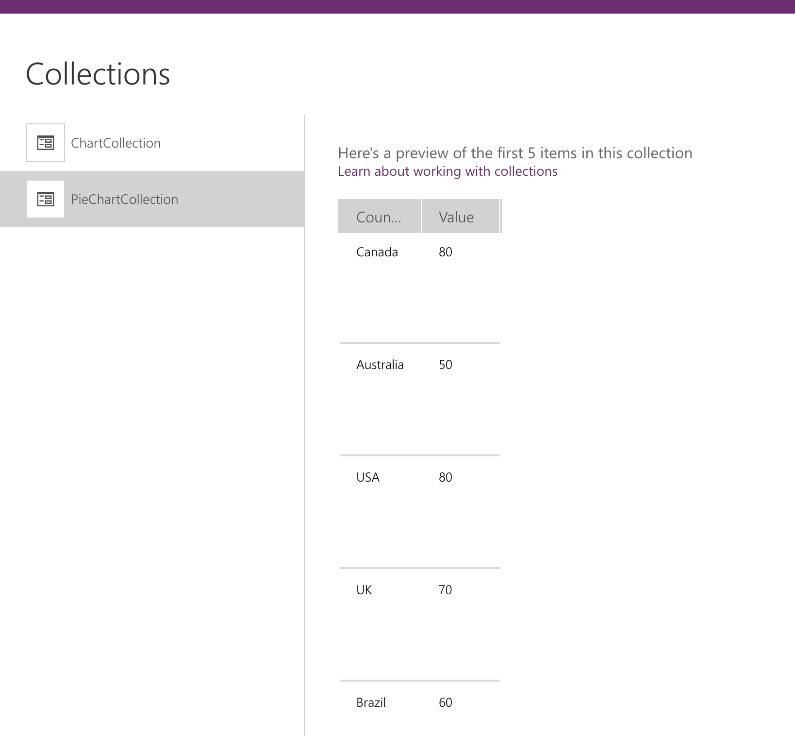Select the Value column header
The image size is (795, 736).
pyautogui.click(x=456, y=217)
